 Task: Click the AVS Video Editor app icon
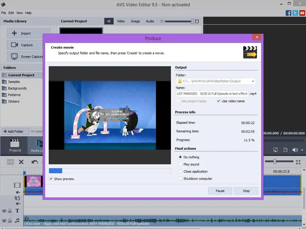3,4
